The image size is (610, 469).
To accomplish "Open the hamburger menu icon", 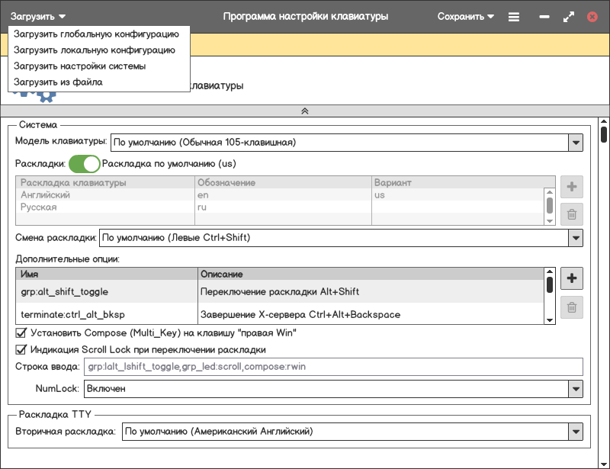I will point(514,16).
